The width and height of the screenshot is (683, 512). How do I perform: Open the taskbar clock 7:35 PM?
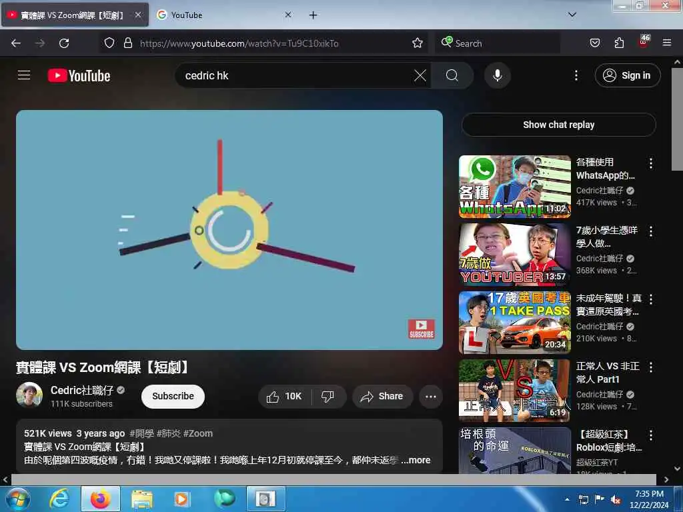tap(649, 499)
